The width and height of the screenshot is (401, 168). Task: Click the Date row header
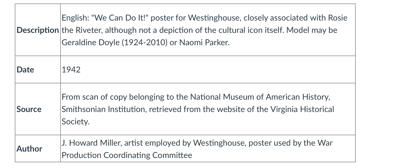point(25,70)
